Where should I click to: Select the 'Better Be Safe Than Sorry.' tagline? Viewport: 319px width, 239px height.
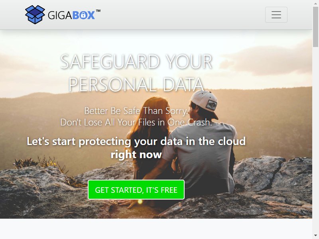tap(136, 111)
